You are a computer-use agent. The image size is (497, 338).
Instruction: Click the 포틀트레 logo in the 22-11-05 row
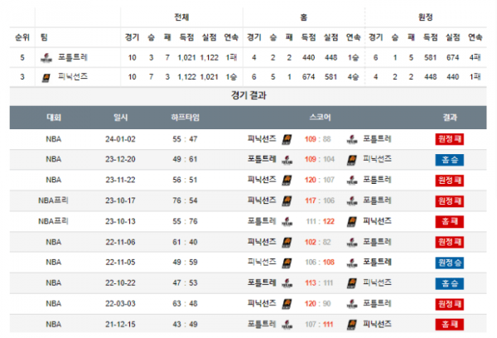(x=352, y=263)
